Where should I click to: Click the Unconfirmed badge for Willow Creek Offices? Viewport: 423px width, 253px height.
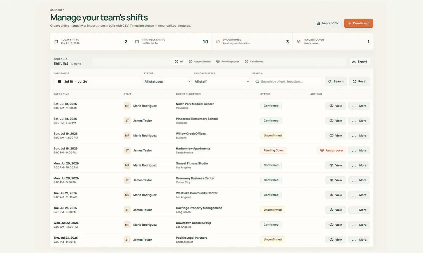pyautogui.click(x=273, y=136)
